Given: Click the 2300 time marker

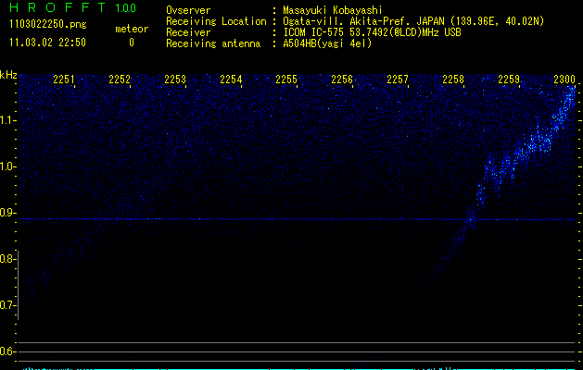Looking at the screenshot, I should point(564,80).
